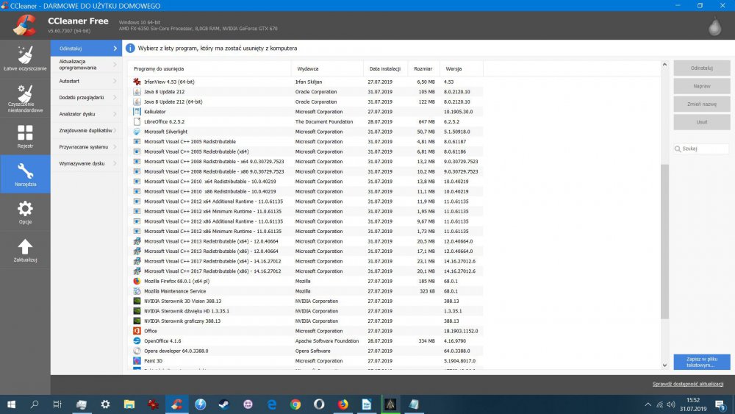Expand Odinstaluj menu chevron
This screenshot has height=414, width=735.
[x=115, y=49]
